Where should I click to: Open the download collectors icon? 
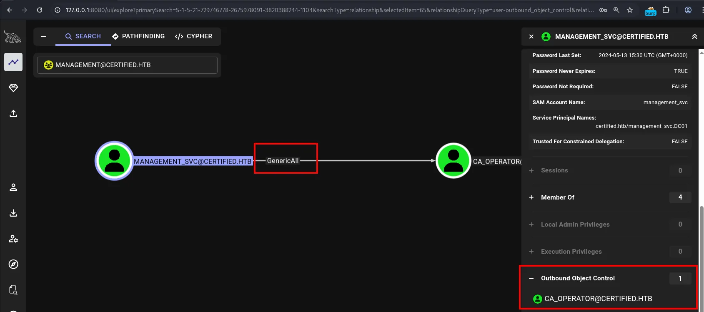(13, 213)
